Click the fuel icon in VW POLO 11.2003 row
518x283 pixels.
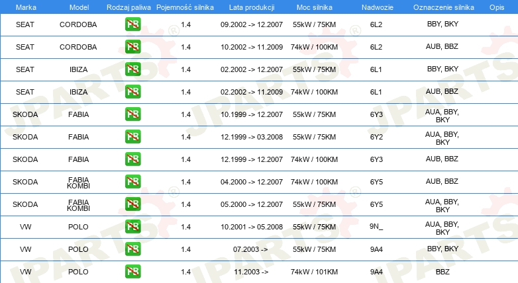click(132, 271)
